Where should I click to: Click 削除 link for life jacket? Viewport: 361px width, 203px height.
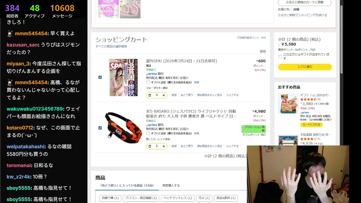(x=174, y=146)
